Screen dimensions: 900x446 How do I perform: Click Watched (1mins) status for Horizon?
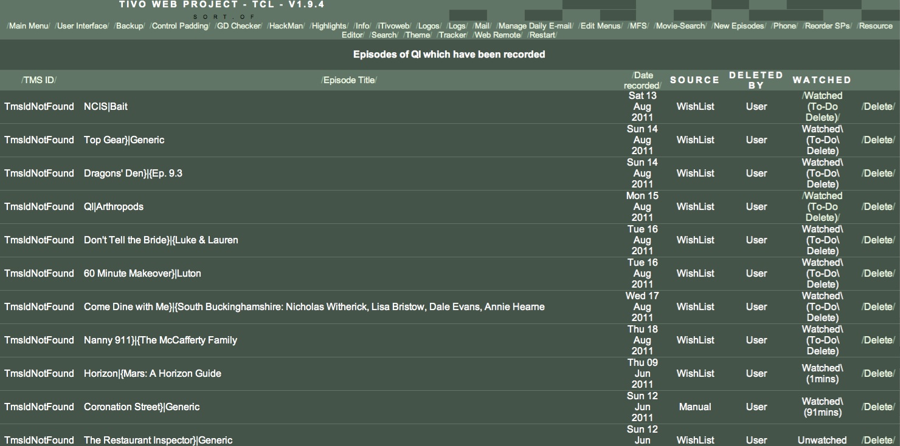point(822,374)
